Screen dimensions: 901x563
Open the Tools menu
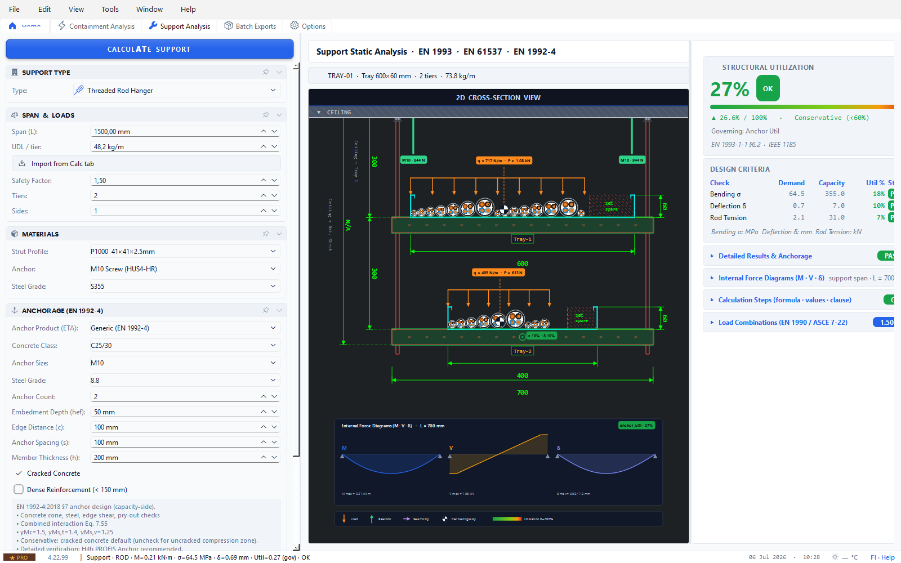(110, 9)
